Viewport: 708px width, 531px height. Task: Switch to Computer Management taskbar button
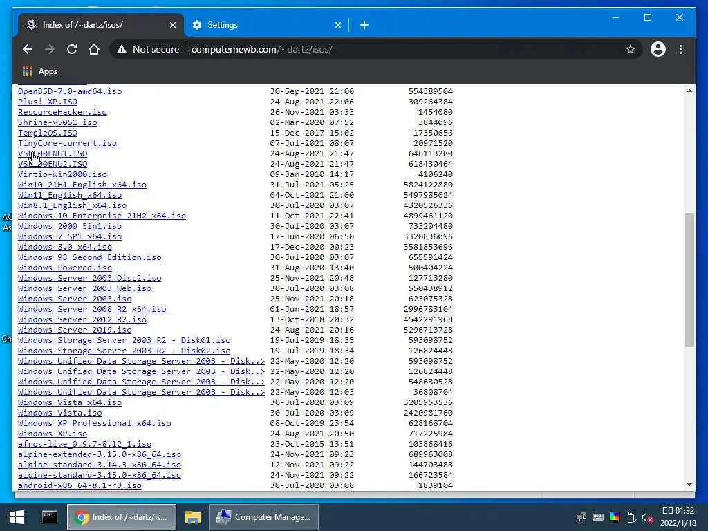264,517
